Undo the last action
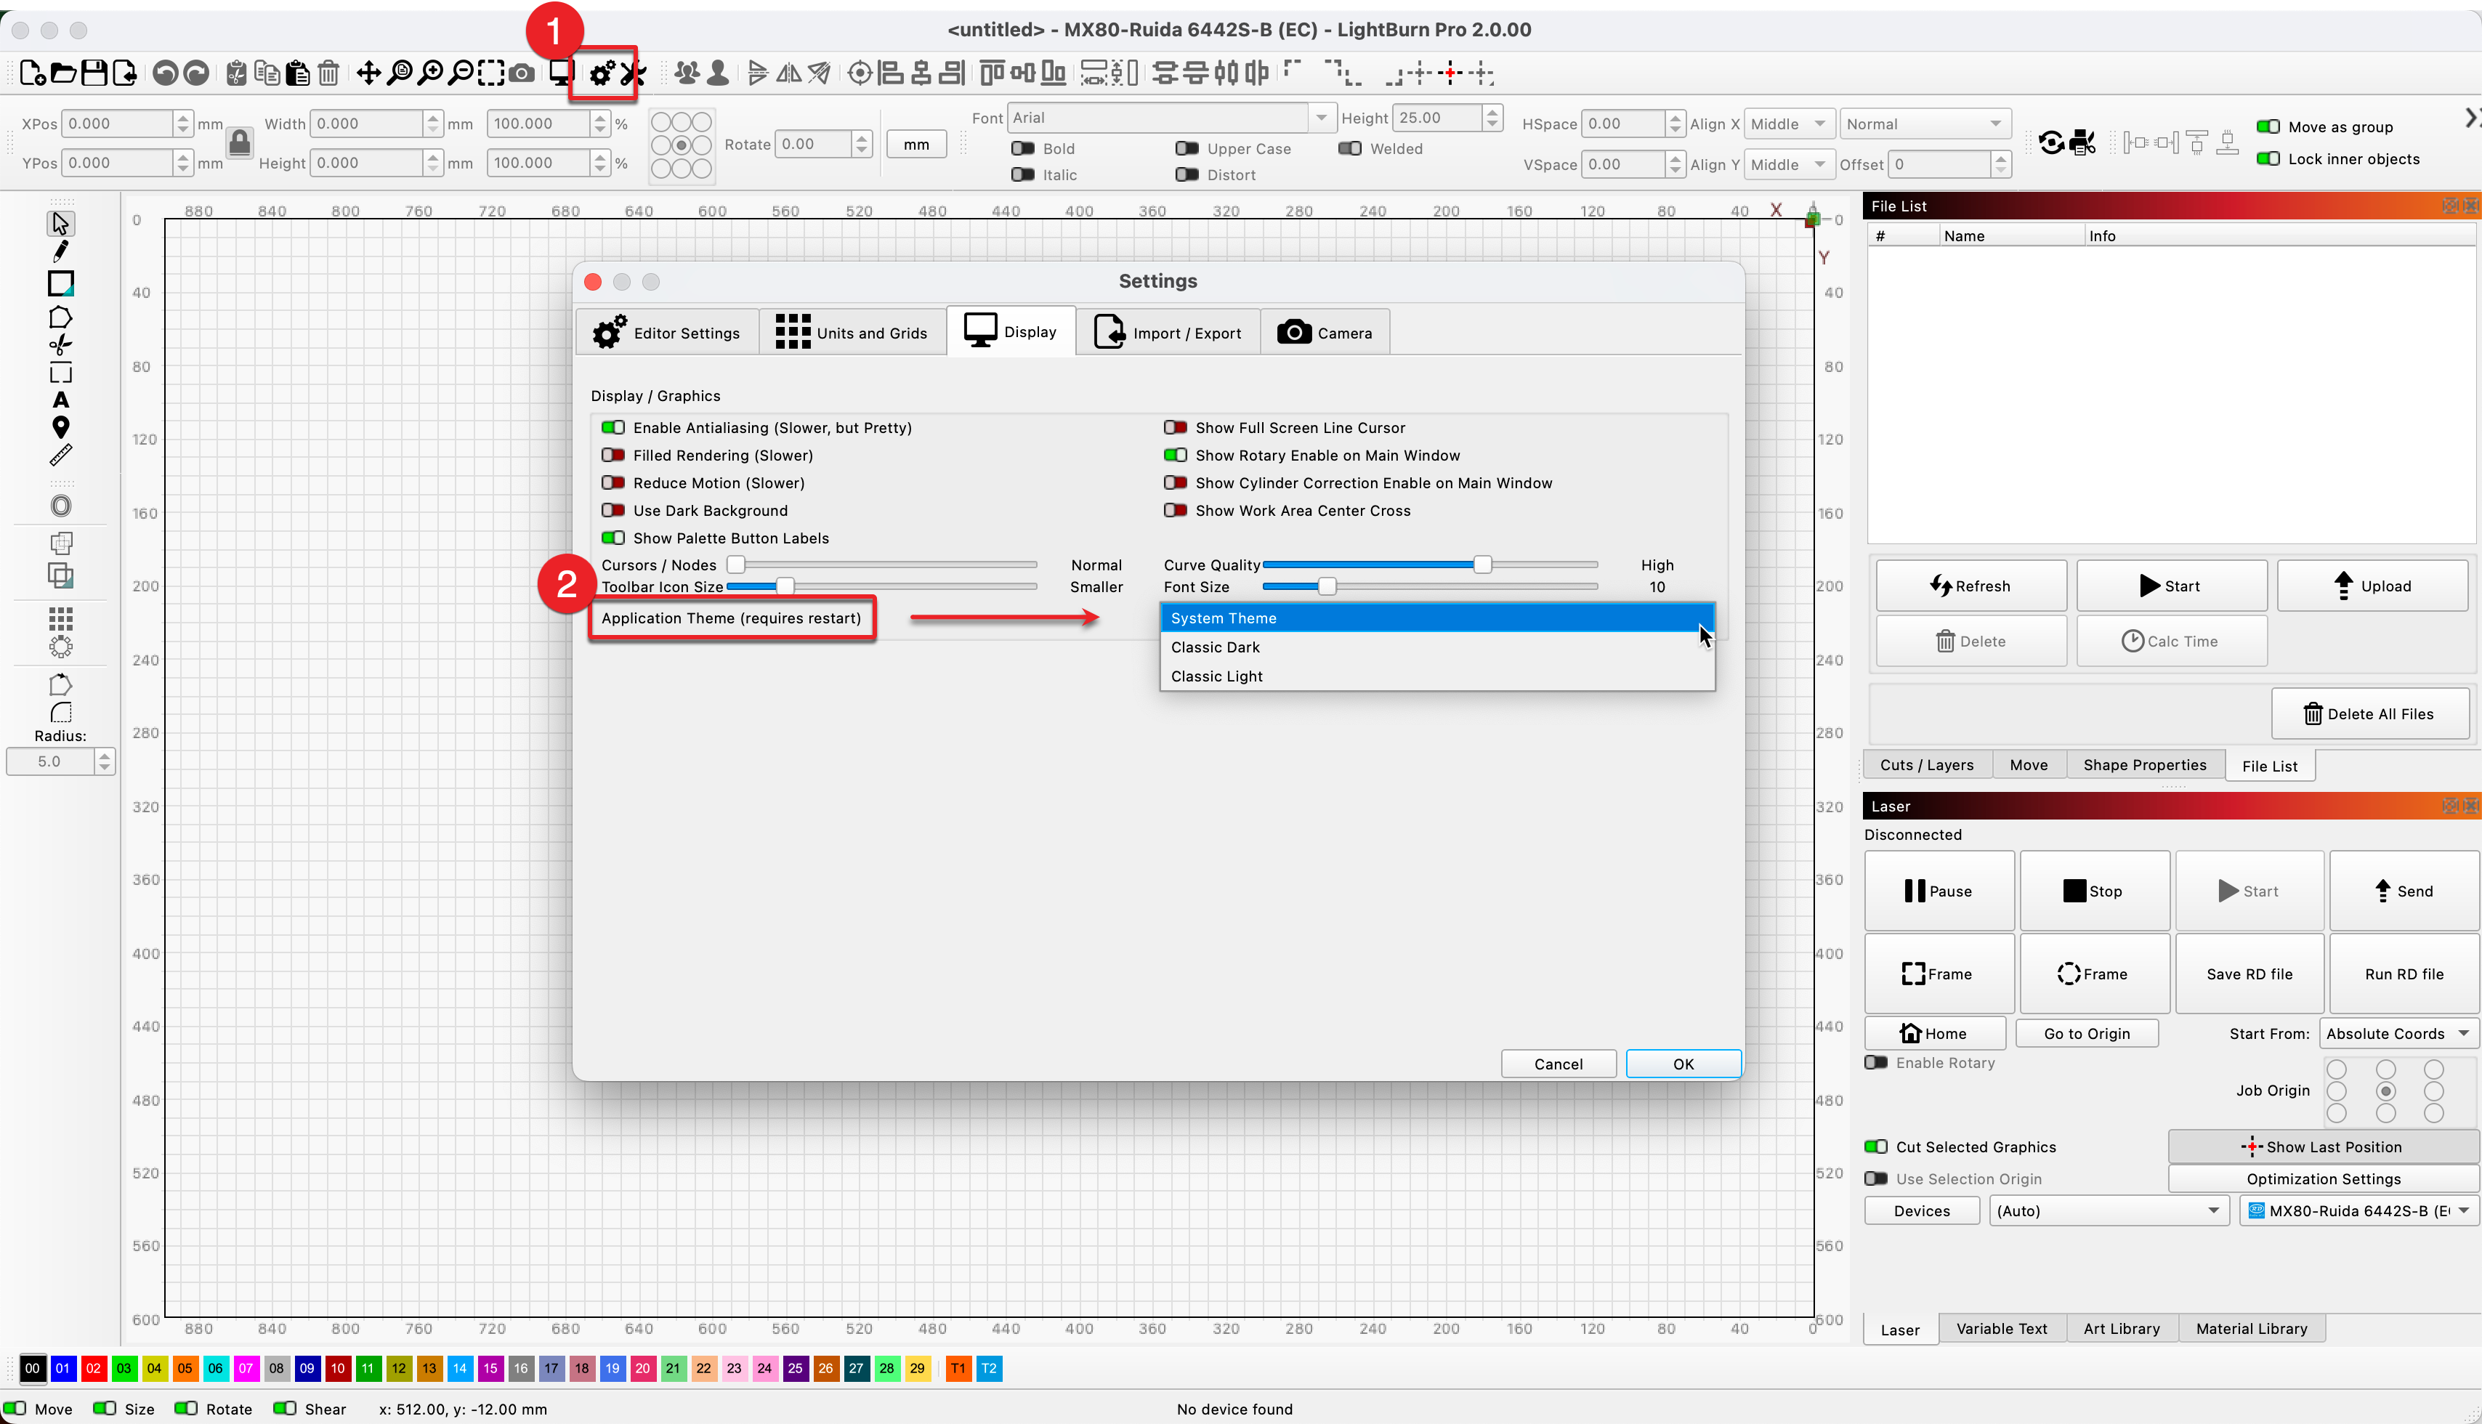Image resolution: width=2482 pixels, height=1424 pixels. coord(165,73)
